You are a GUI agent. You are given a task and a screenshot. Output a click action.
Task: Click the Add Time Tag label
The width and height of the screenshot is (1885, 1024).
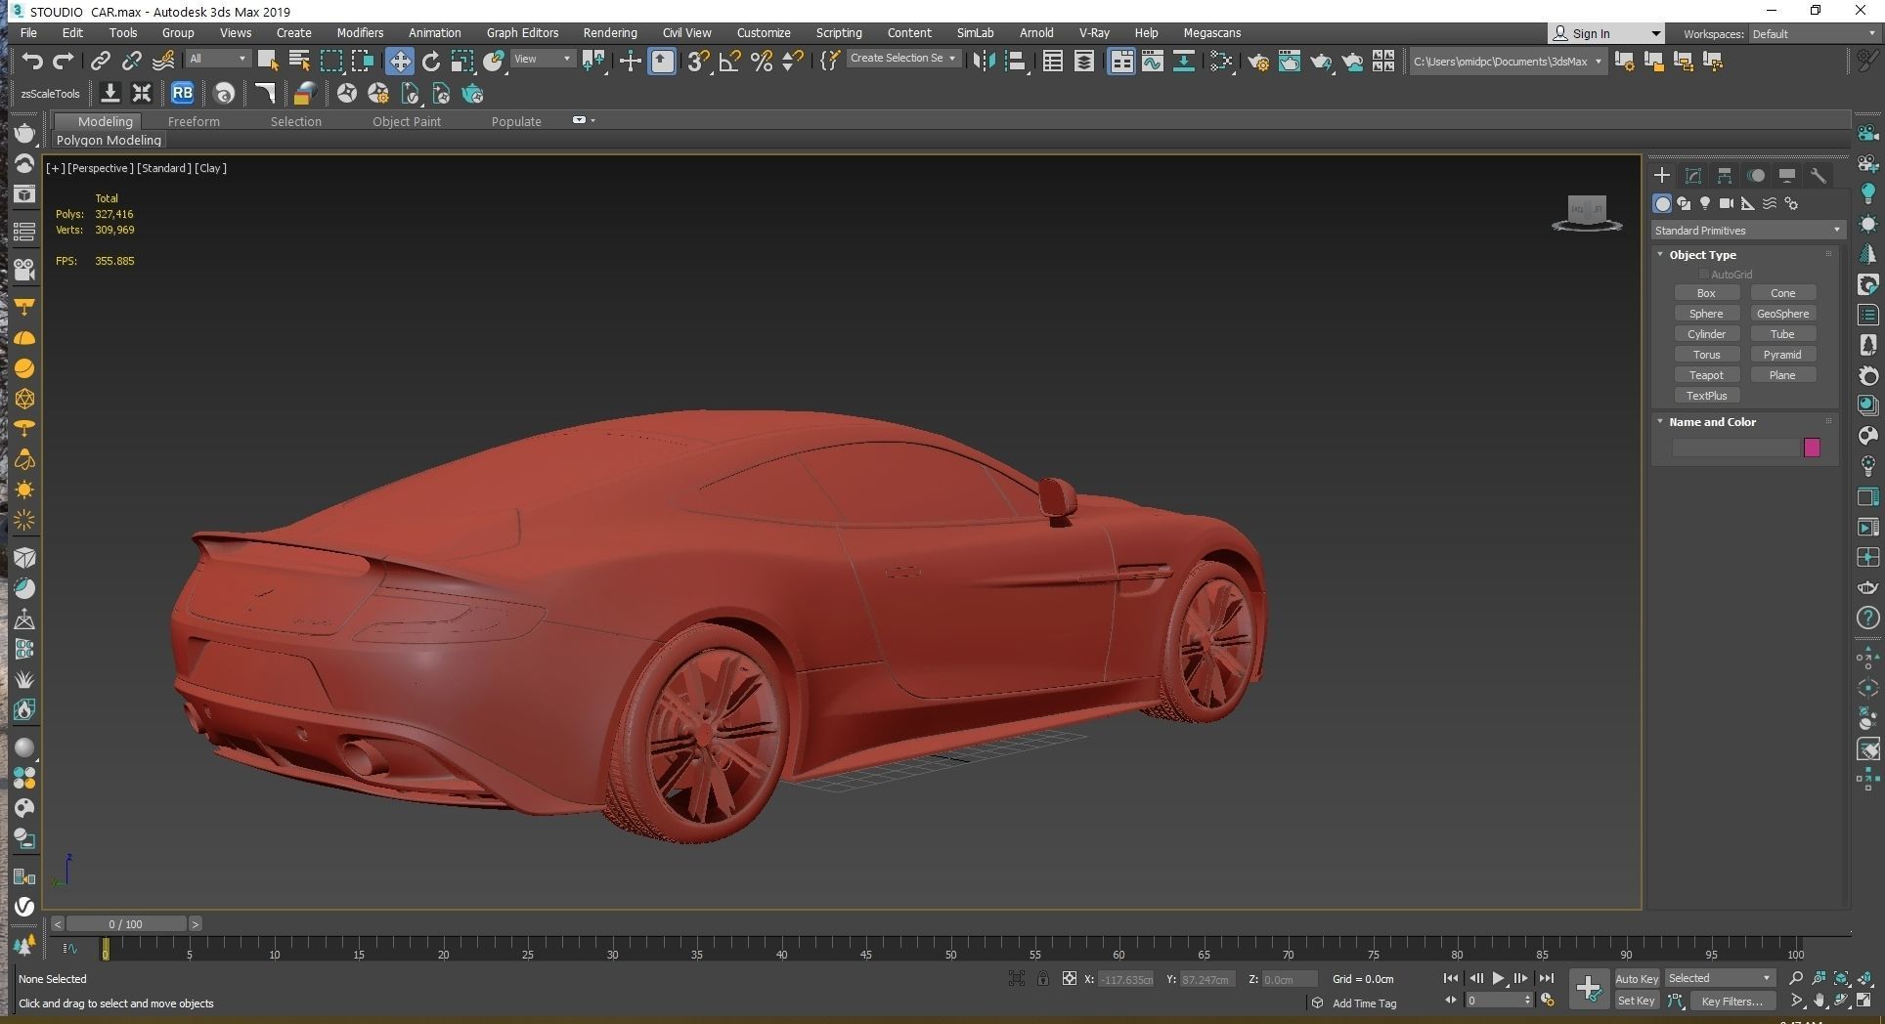point(1364,1003)
